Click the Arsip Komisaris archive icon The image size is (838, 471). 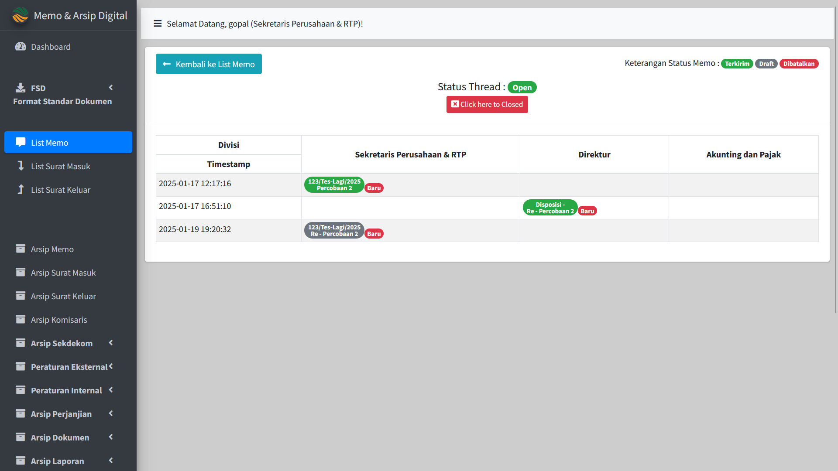pos(21,319)
